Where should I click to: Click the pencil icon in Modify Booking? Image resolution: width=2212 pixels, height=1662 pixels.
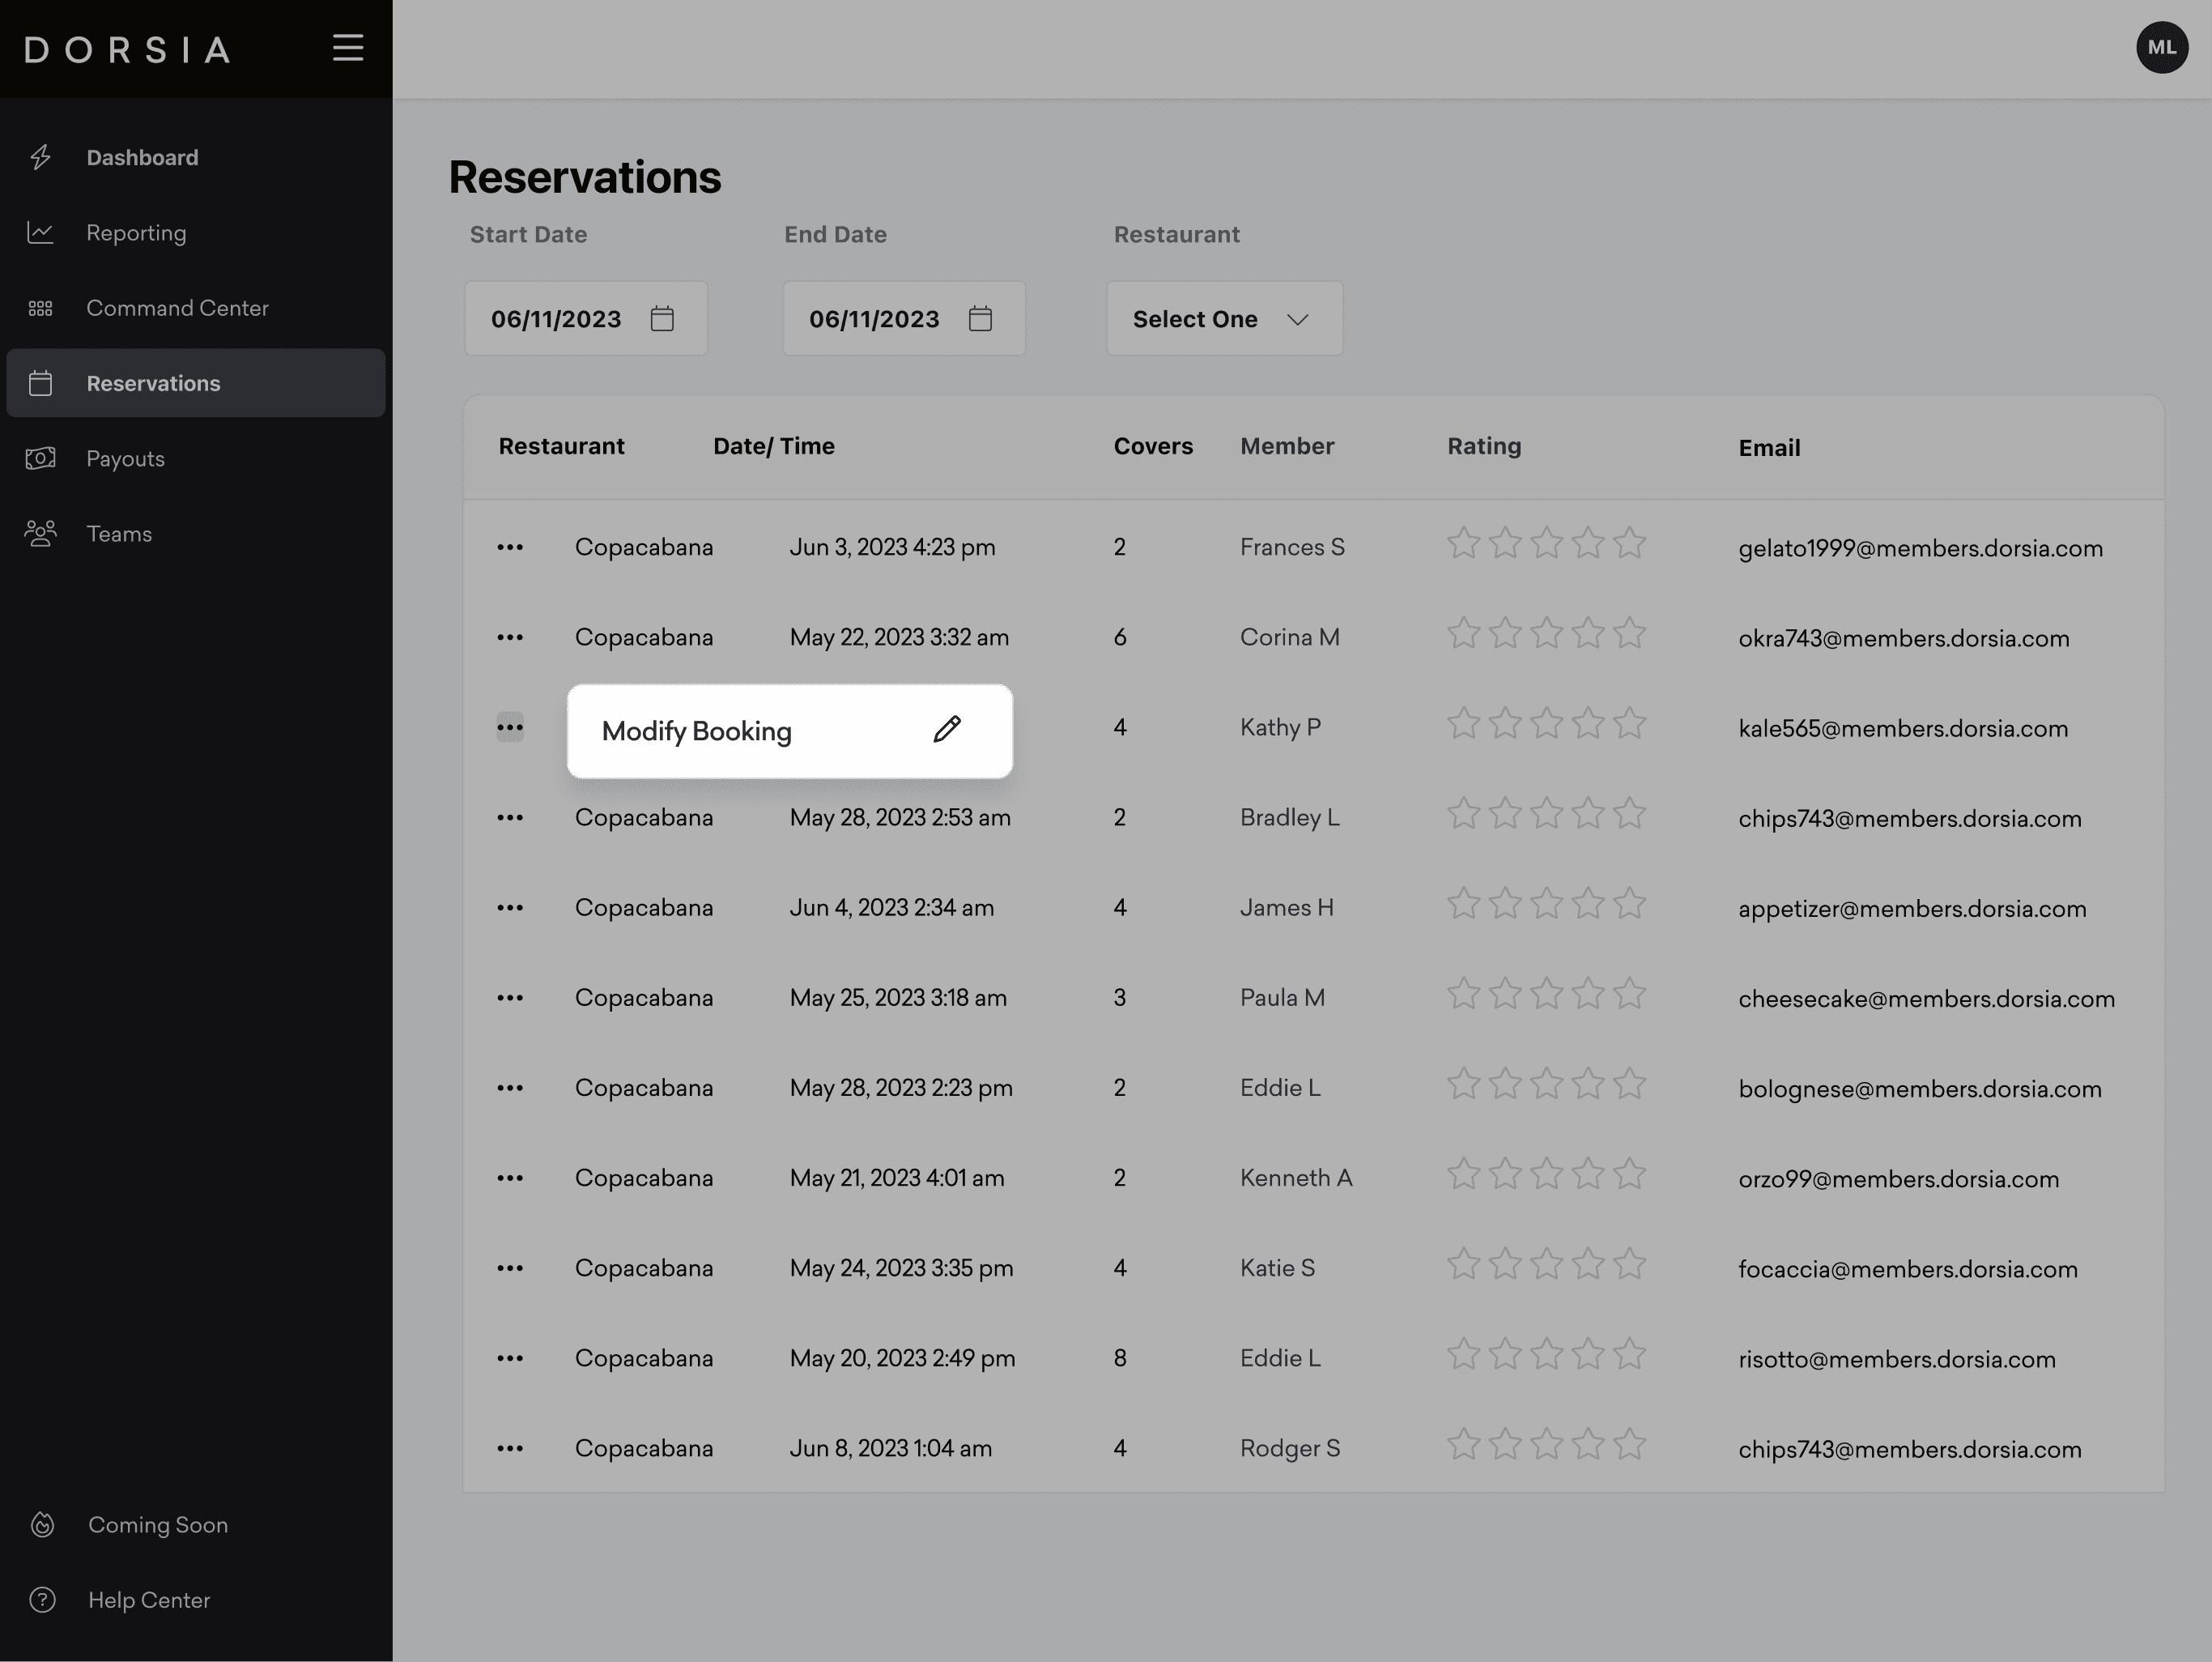(x=947, y=730)
